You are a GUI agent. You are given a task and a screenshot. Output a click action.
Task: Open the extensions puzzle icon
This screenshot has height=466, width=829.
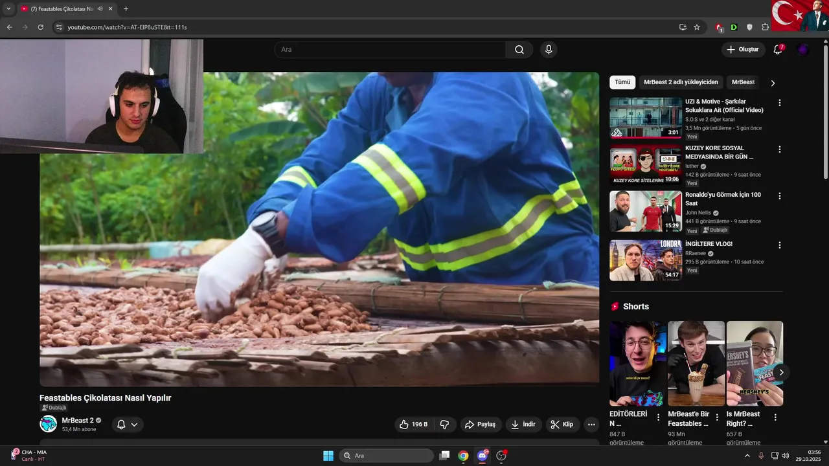(x=766, y=27)
